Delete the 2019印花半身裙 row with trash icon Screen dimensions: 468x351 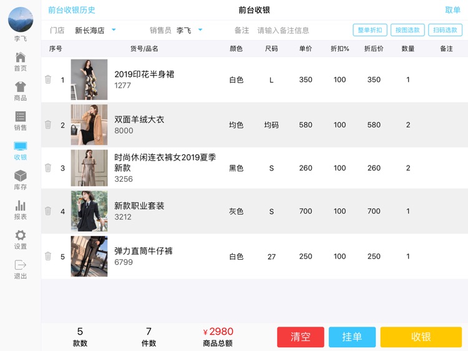(x=48, y=79)
